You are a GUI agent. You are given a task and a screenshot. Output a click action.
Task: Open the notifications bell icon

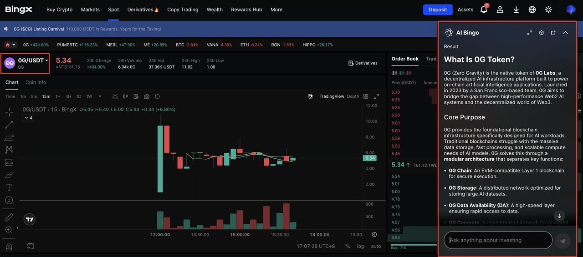click(x=484, y=10)
